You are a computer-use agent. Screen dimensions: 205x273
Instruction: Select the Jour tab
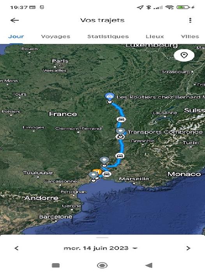point(16,37)
